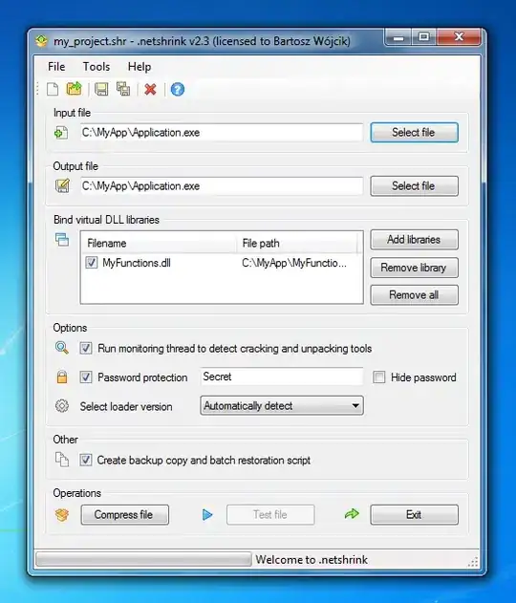The image size is (516, 603).
Task: Click the Compress file button
Action: pyautogui.click(x=124, y=514)
